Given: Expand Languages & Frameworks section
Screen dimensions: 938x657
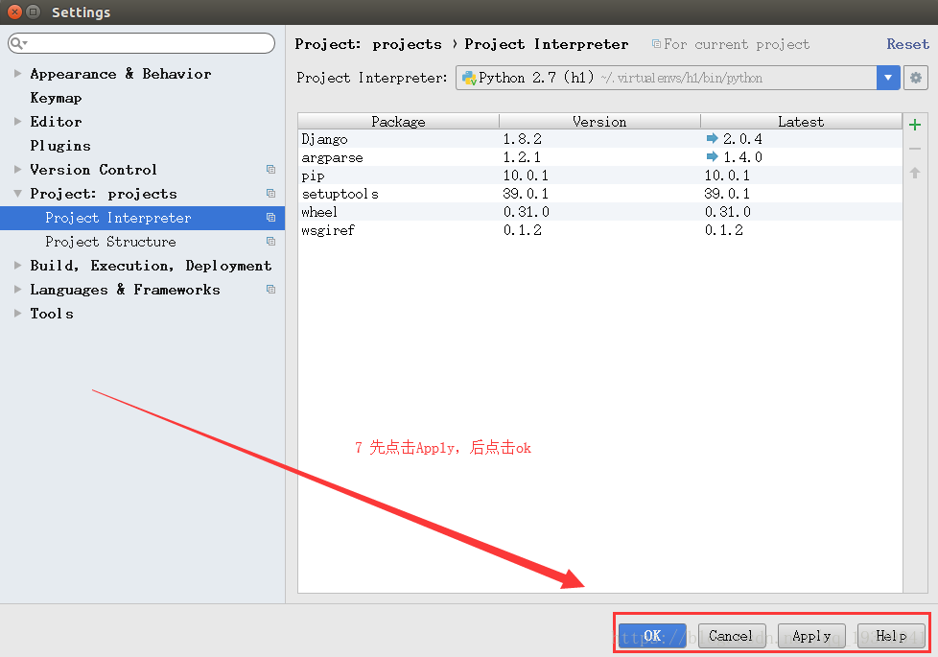Looking at the screenshot, I should (17, 289).
